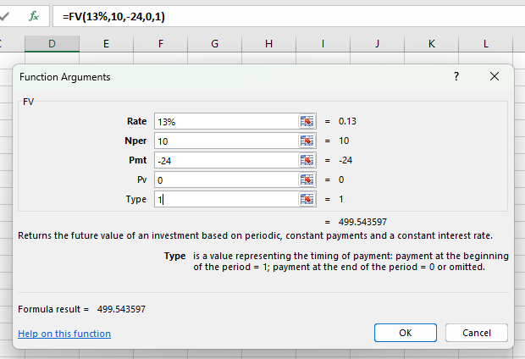Screen dimensions: 525x359
Task: Select column L header
Action: coord(485,43)
